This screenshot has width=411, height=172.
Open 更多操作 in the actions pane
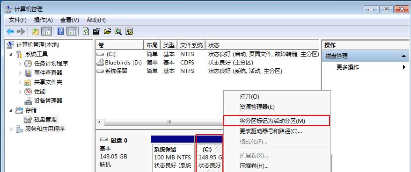pyautogui.click(x=347, y=67)
